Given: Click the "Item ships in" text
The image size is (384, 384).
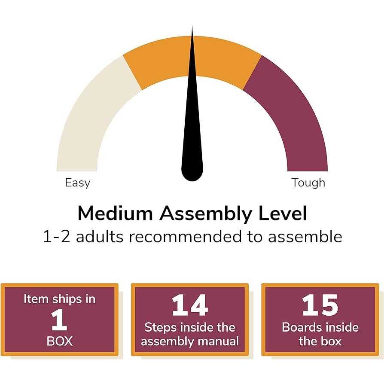Looking at the screenshot, I should click(59, 299).
